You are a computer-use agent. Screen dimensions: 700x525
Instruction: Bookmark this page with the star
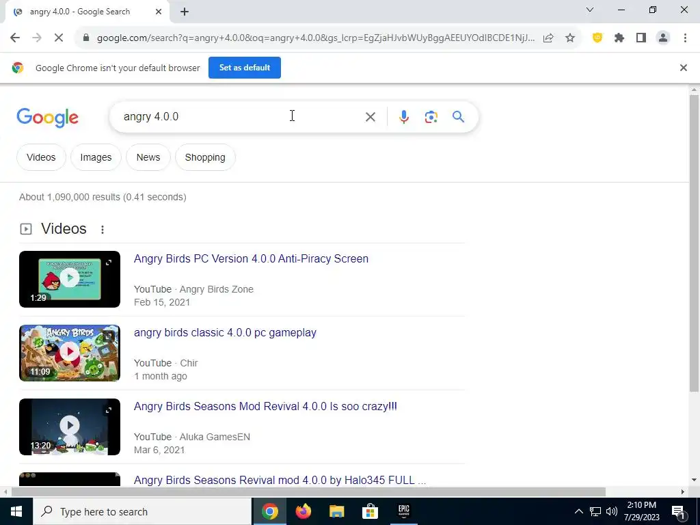pos(570,38)
